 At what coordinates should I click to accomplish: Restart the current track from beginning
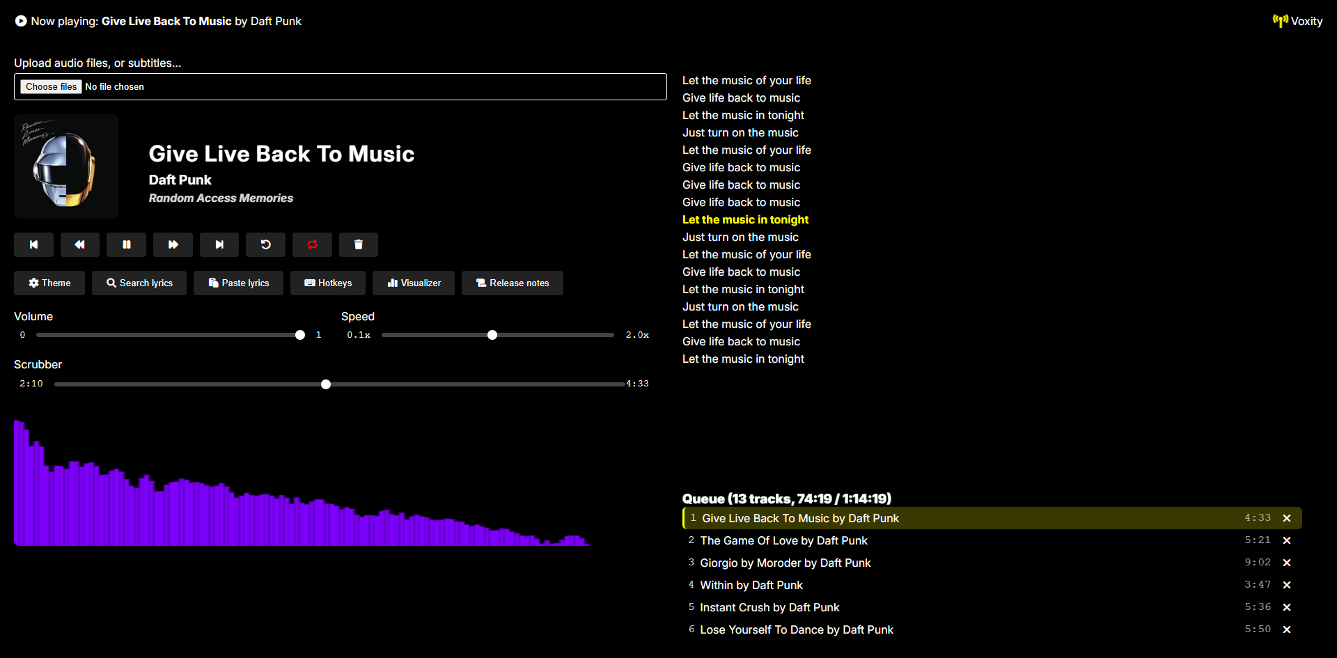[x=265, y=244]
